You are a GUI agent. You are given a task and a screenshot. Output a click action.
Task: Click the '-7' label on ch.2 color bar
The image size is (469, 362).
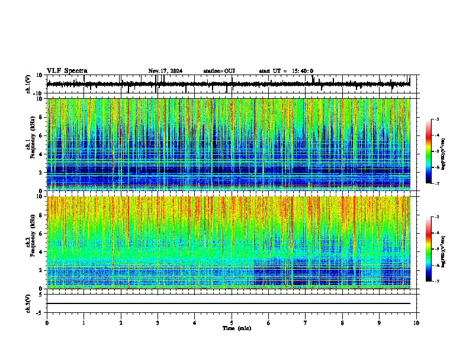436,281
